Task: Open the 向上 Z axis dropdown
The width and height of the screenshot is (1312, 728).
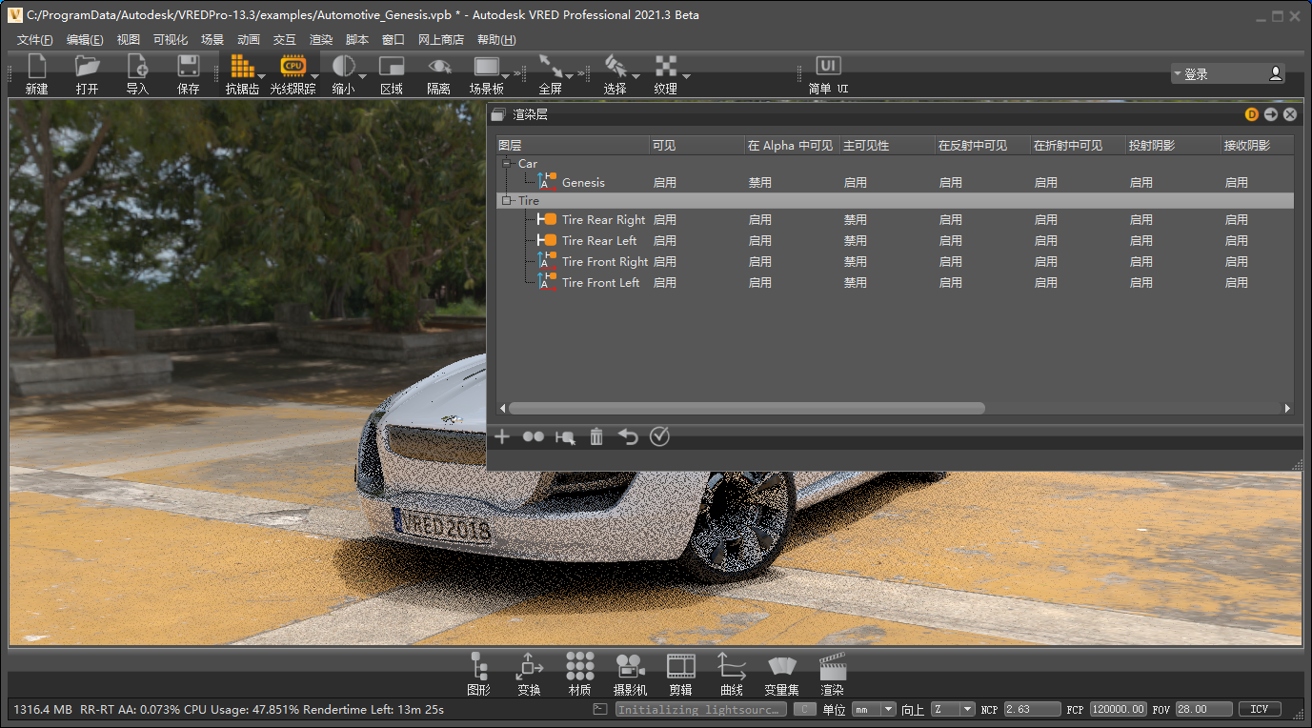Action: click(953, 709)
